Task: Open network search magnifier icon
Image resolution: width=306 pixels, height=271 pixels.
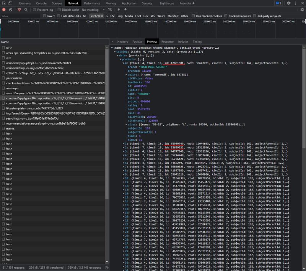Action: coord(26,10)
